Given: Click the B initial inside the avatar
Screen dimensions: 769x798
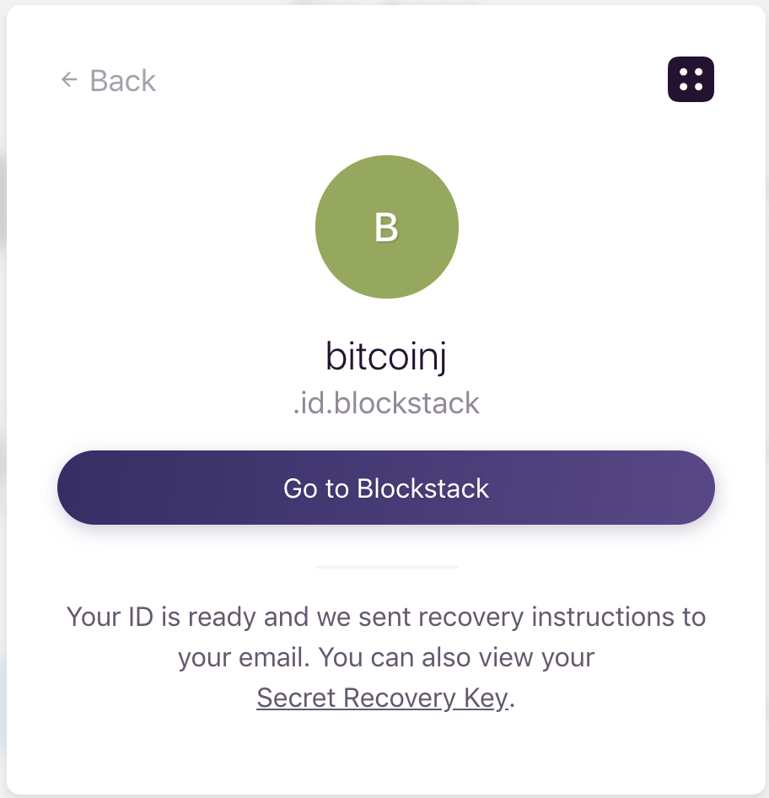Looking at the screenshot, I should [386, 228].
